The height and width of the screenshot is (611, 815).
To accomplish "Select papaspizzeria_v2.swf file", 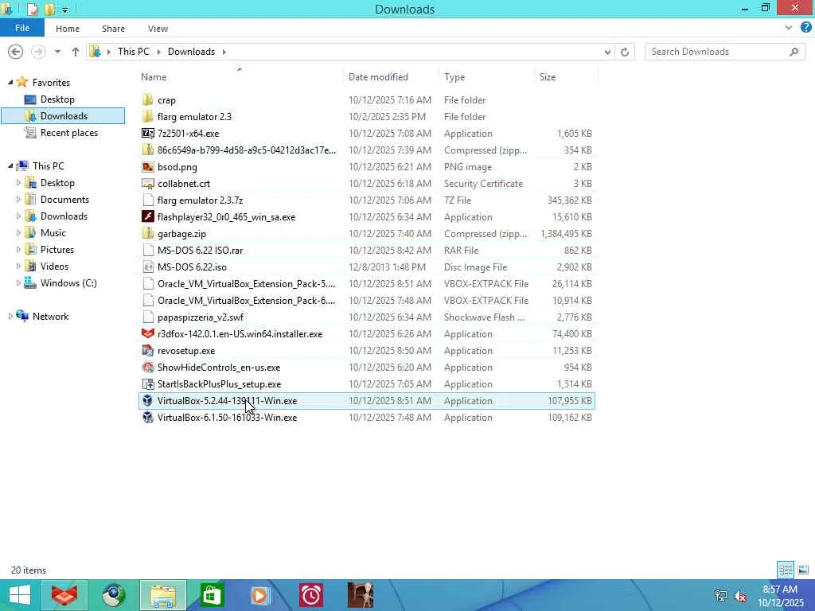I will (x=367, y=317).
